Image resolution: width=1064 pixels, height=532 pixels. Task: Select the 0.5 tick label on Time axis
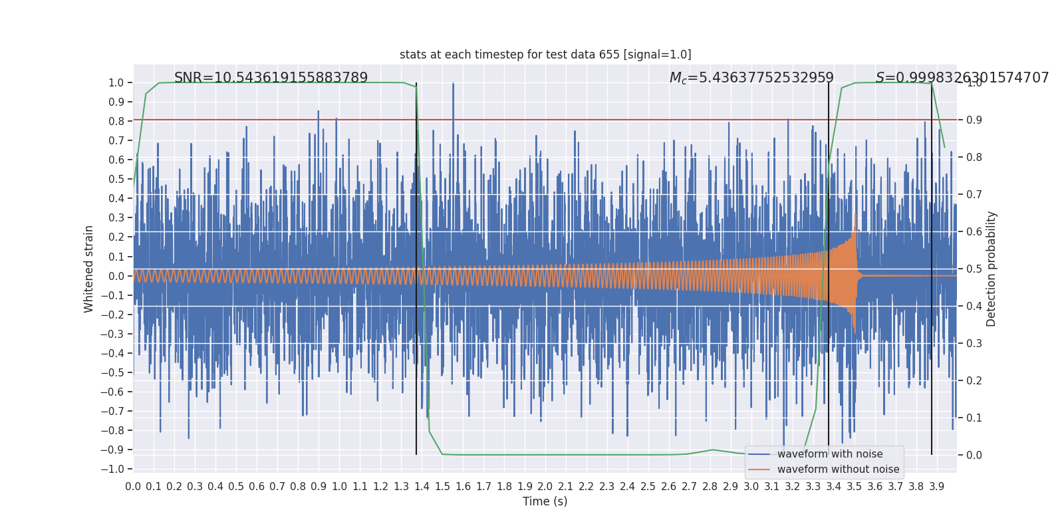(x=236, y=487)
